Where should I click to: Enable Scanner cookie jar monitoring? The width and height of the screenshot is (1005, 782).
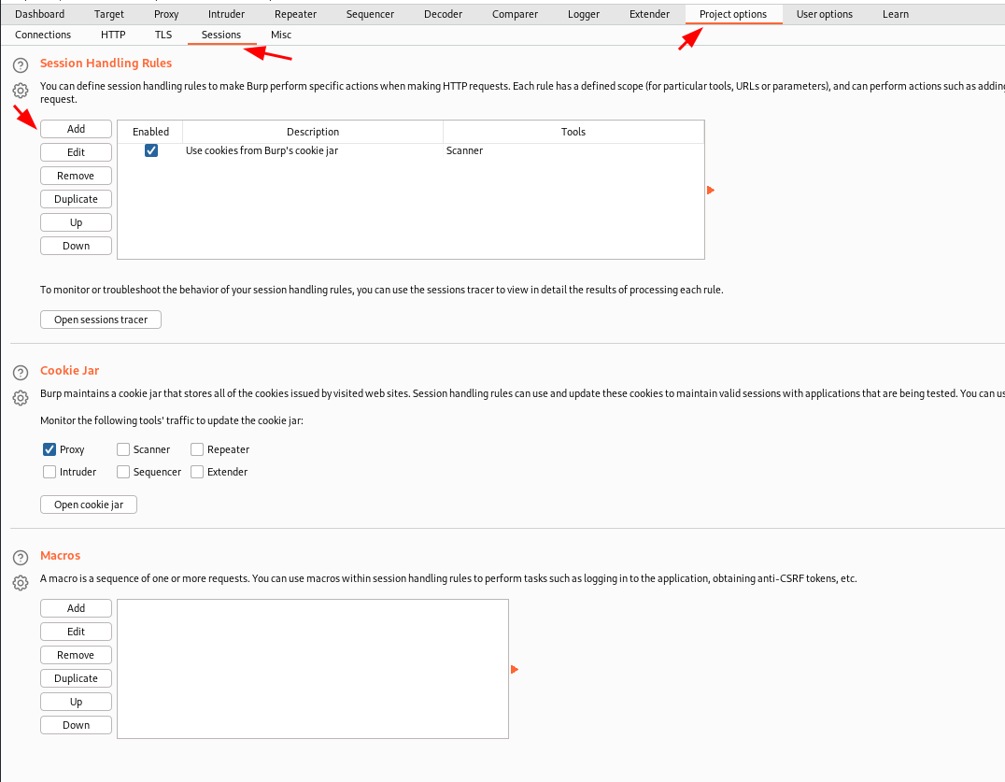123,449
